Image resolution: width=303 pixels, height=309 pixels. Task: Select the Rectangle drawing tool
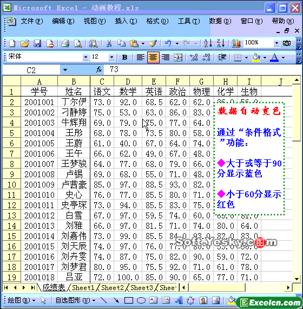point(129,300)
